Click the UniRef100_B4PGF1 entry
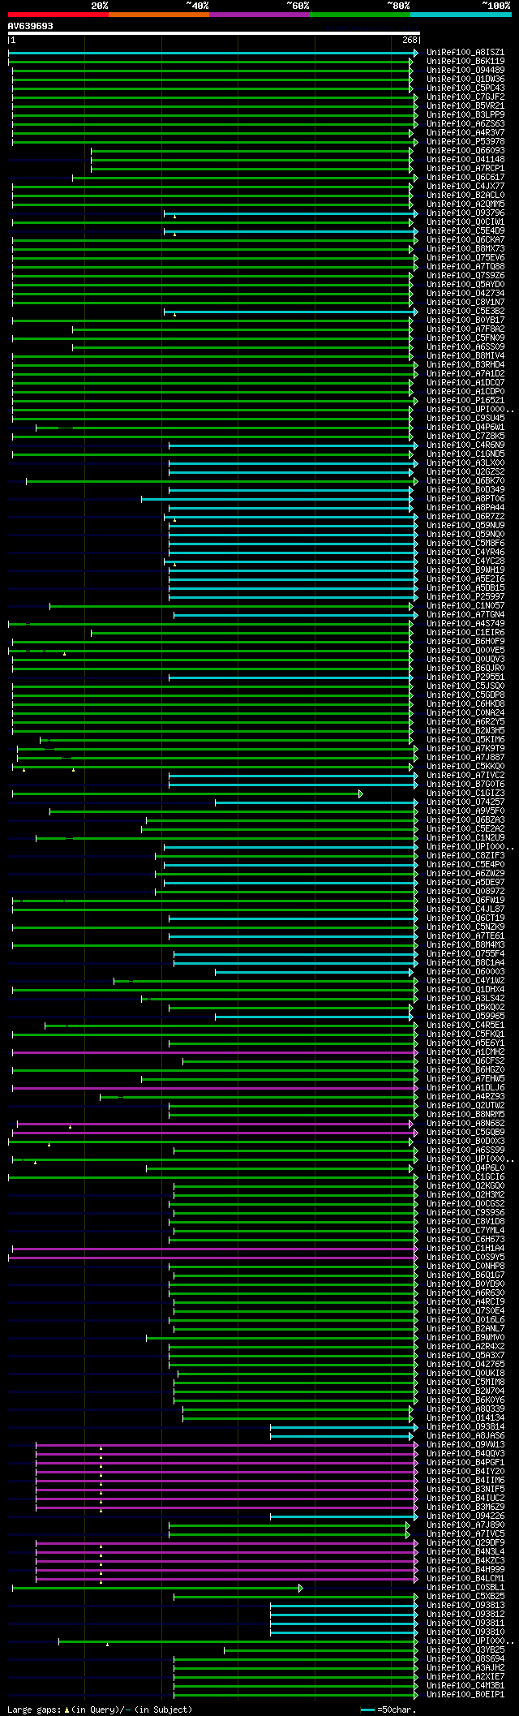The height and width of the screenshot is (1716, 519). 465,1463
